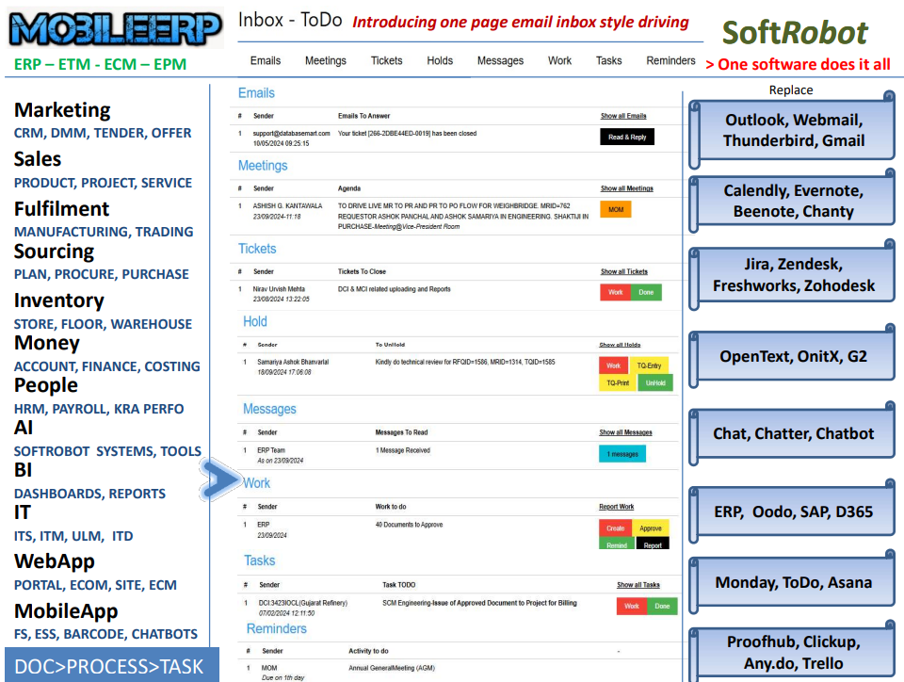Click the 'Monday, ToDo, Asana' scroll box
Viewport: 904px width, 682px height.
coord(793,582)
